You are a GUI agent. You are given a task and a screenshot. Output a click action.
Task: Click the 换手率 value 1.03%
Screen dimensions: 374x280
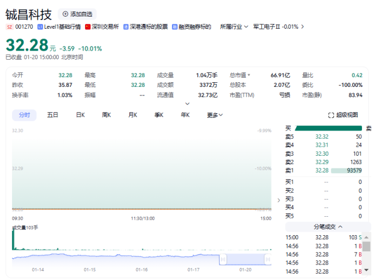(x=64, y=95)
